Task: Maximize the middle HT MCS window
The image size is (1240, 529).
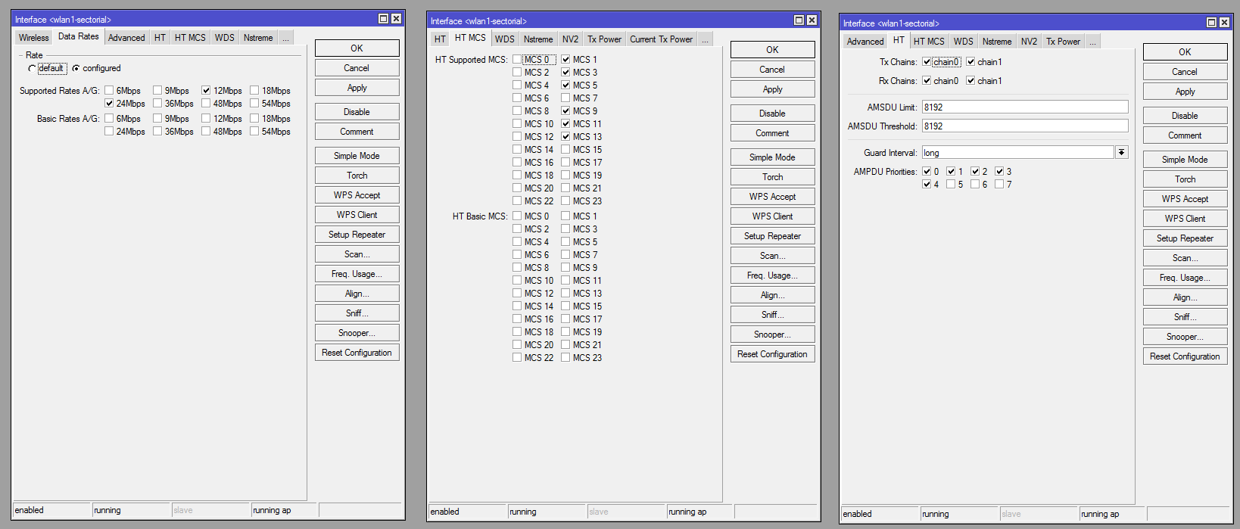Action: tap(799, 20)
